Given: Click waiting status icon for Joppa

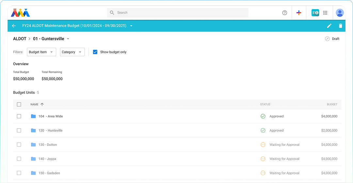Looking at the screenshot, I should tap(263, 159).
